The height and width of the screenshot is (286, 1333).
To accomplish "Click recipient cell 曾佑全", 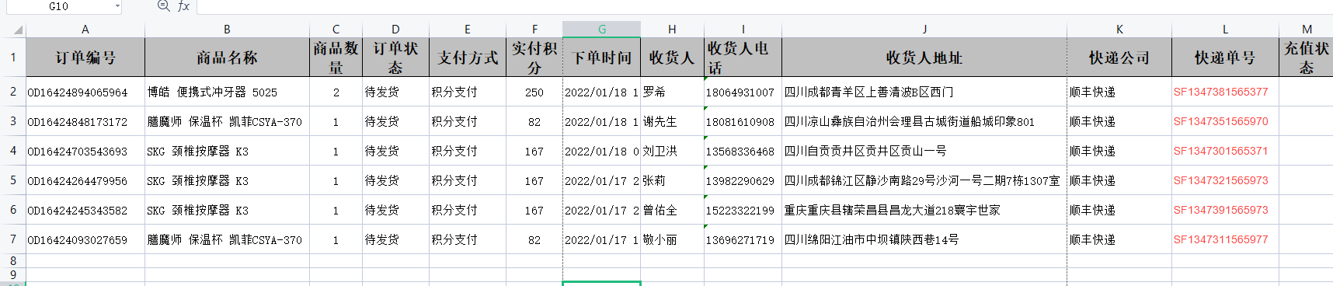I will coord(672,210).
